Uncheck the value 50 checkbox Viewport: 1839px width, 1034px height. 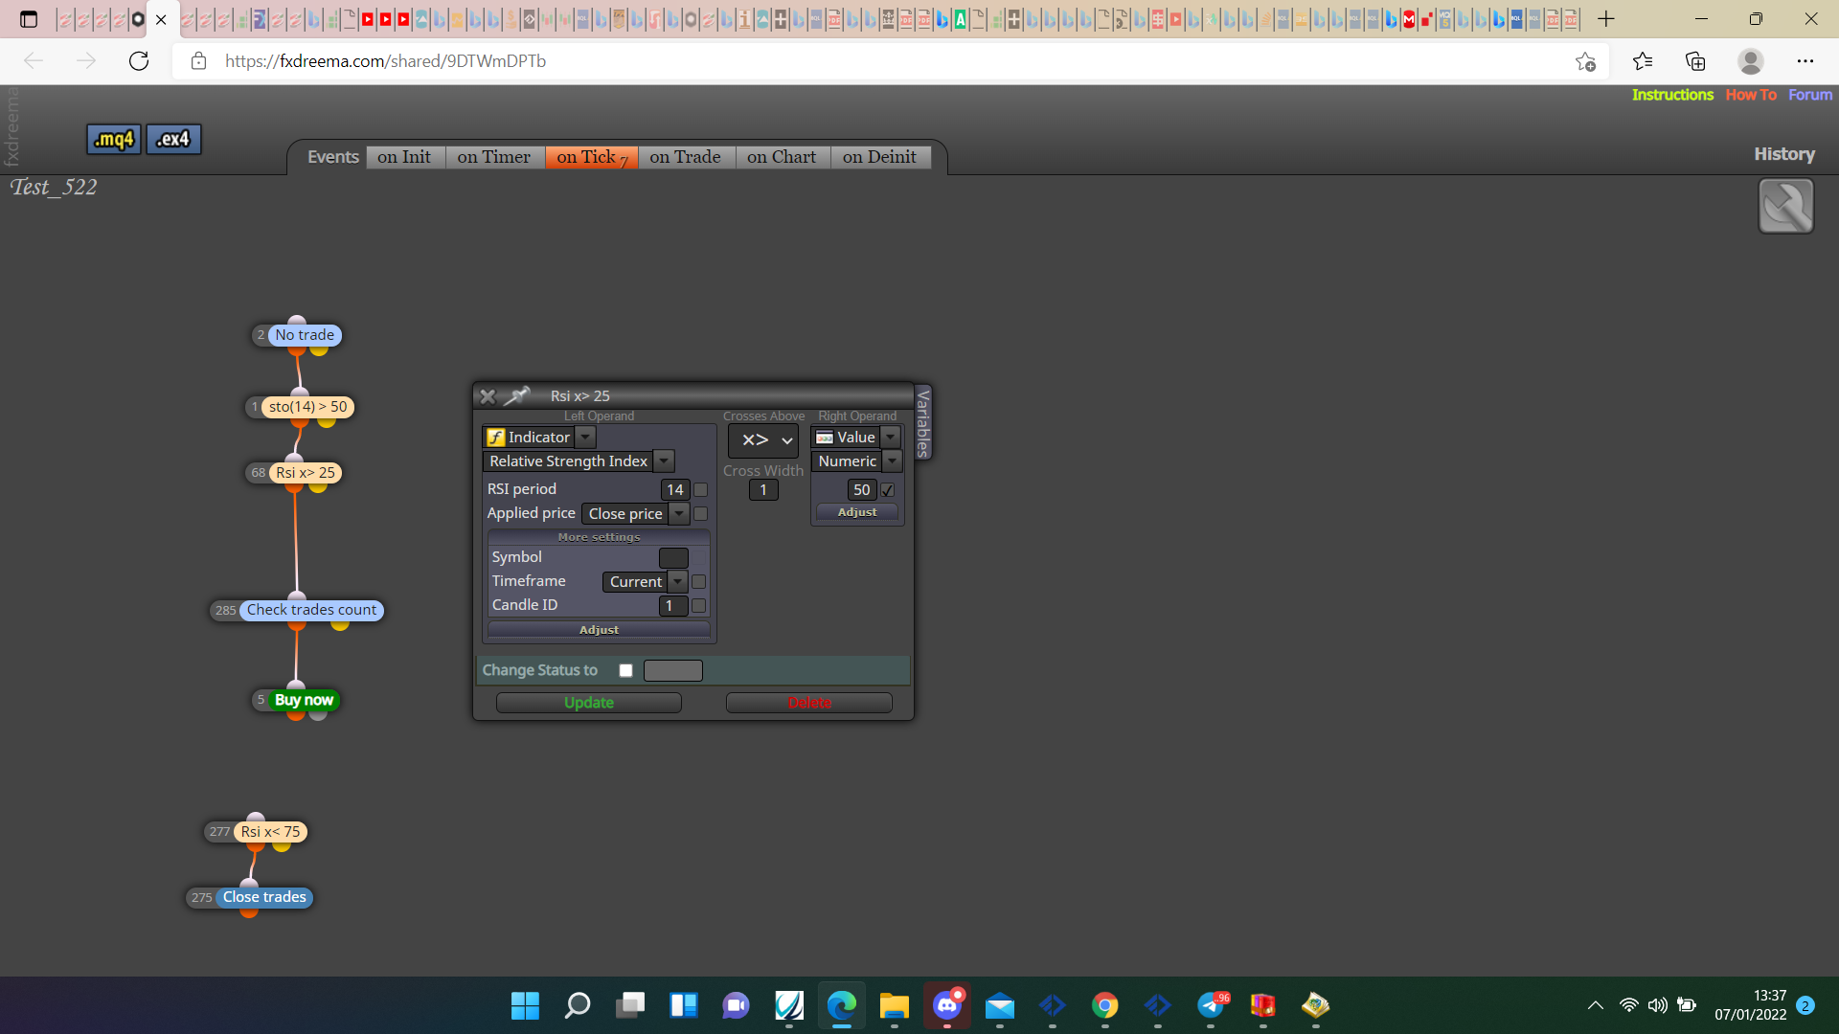888,490
